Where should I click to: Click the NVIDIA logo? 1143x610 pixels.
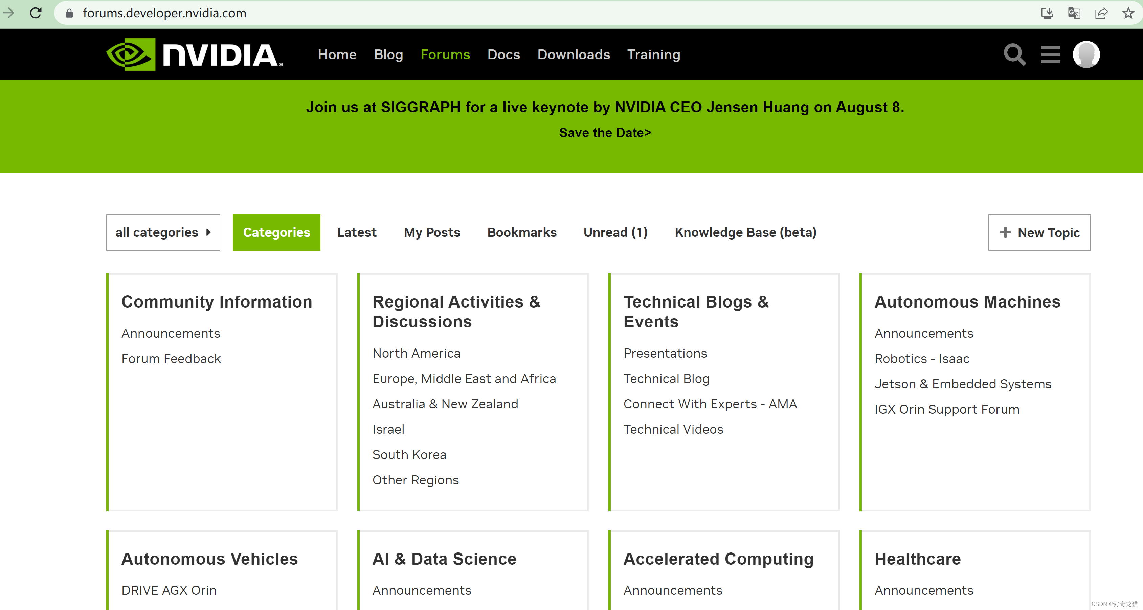(194, 54)
